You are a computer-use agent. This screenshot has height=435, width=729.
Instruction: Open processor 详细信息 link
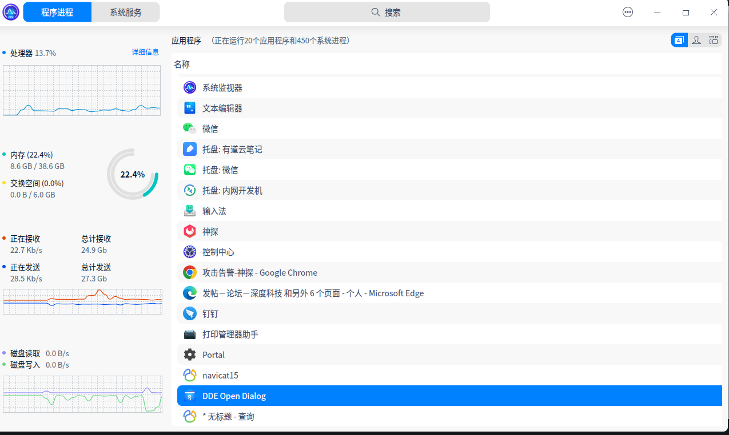point(145,52)
